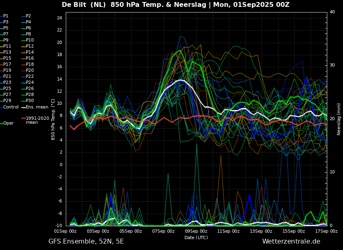Image resolution: width=343 pixels, height=250 pixels.
Task: Click legend label P3
Action: [x=6, y=22]
